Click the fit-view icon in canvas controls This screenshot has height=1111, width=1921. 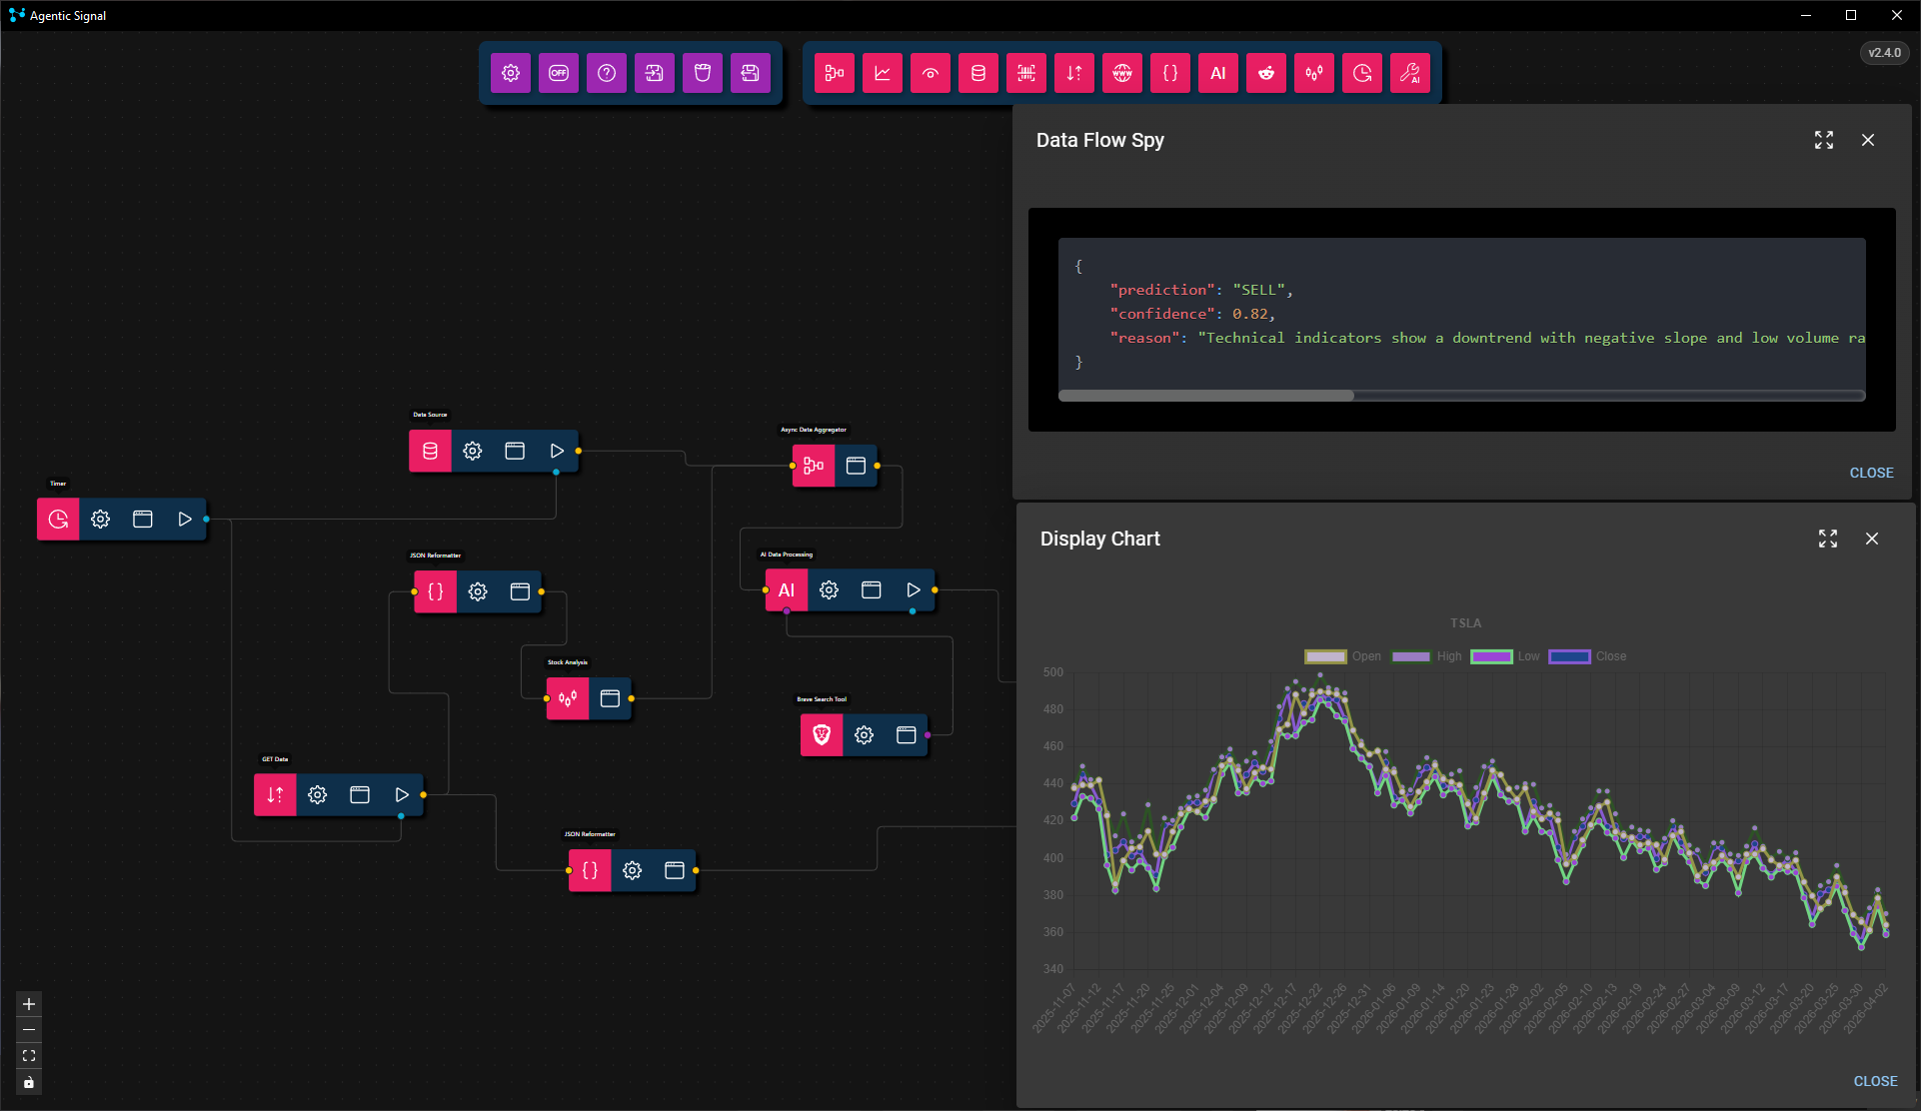(28, 1056)
